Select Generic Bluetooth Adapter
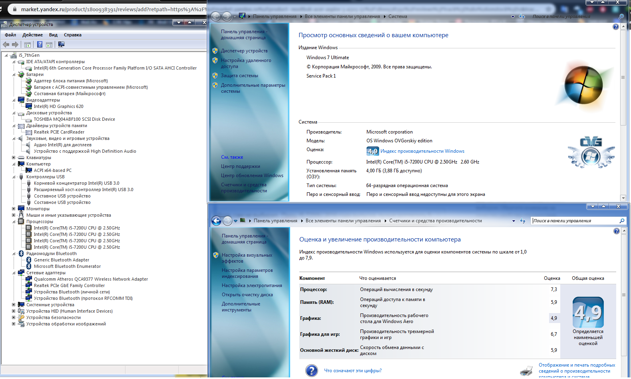The height and width of the screenshot is (379, 631). 62,260
